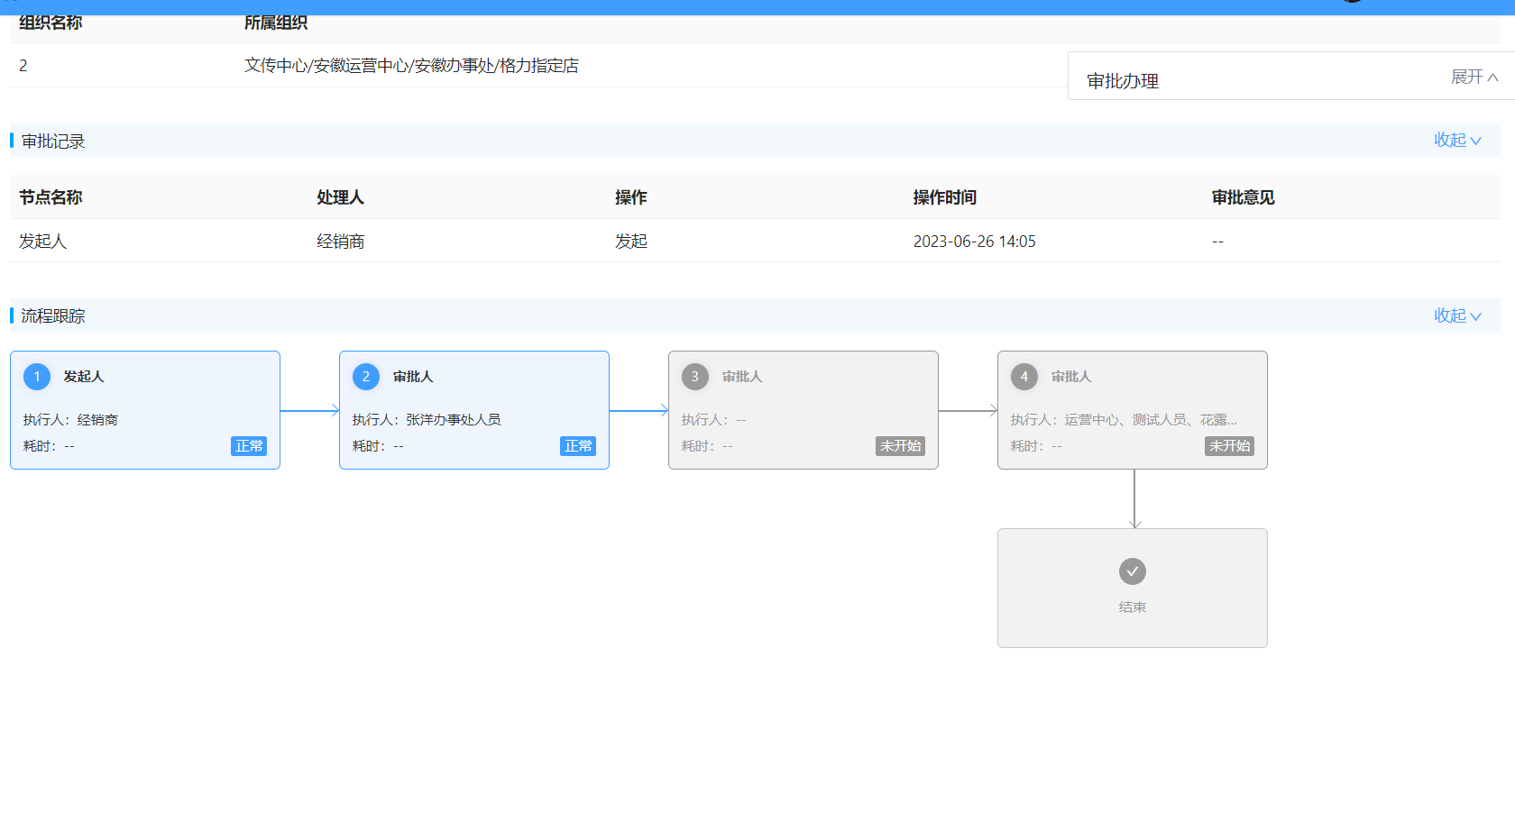Screen dimensions: 1515x813
Task: Select organization path 文传中心/安徽运营中心 text
Action: click(412, 66)
